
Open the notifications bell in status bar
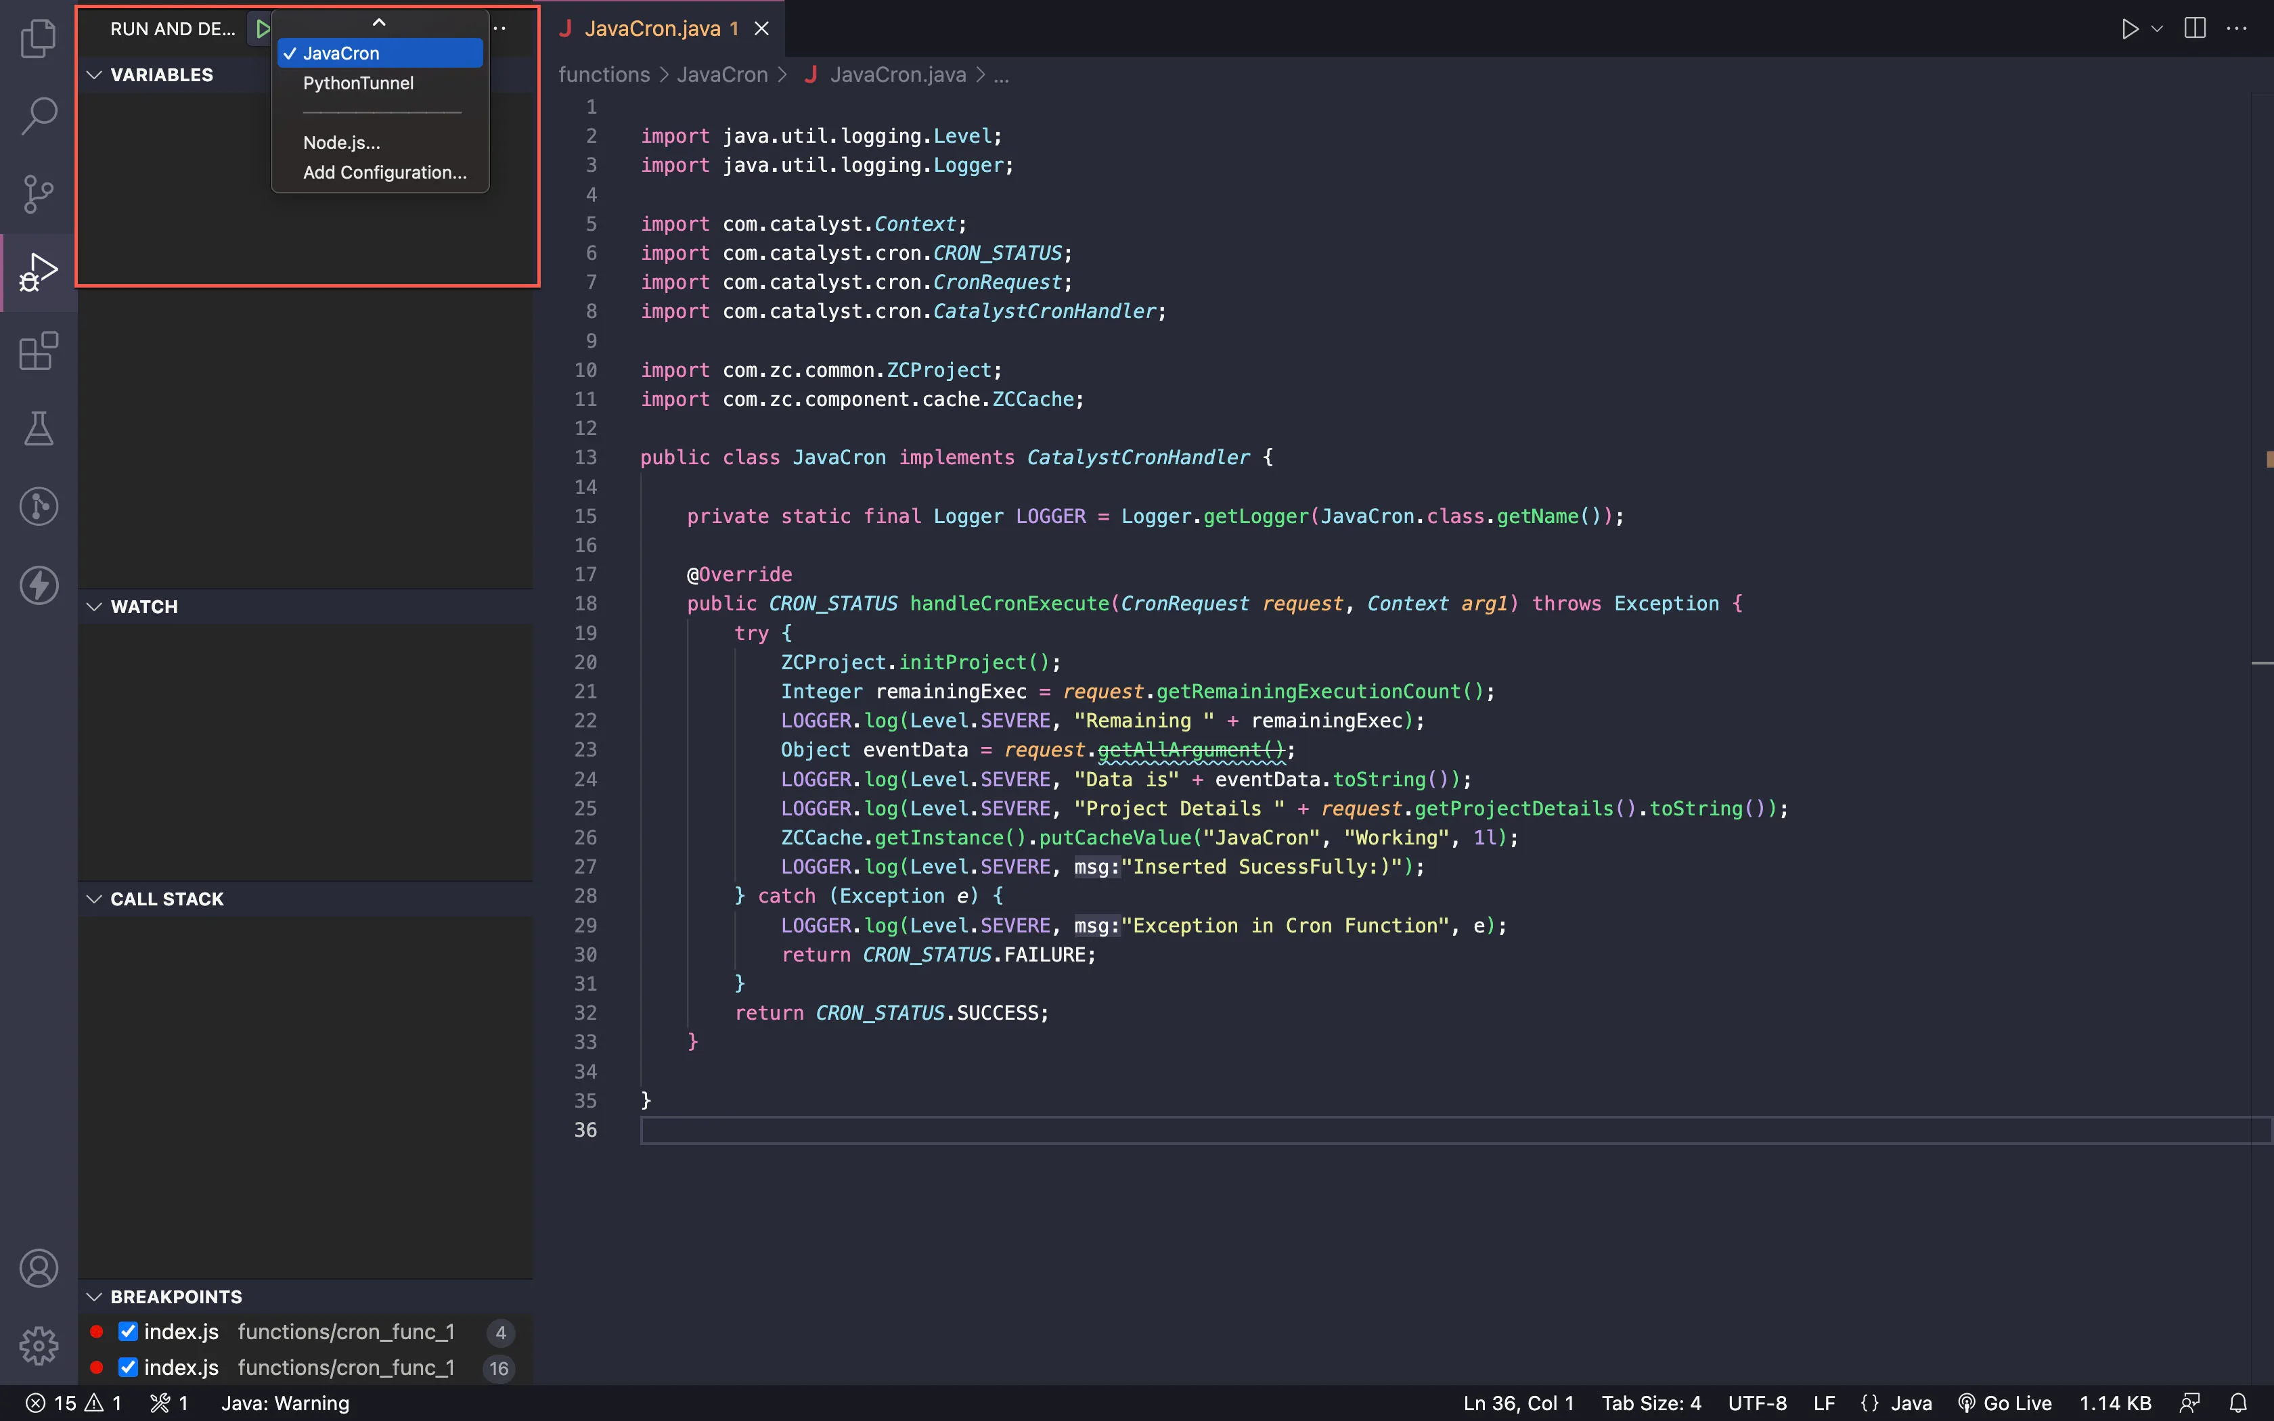point(2238,1403)
